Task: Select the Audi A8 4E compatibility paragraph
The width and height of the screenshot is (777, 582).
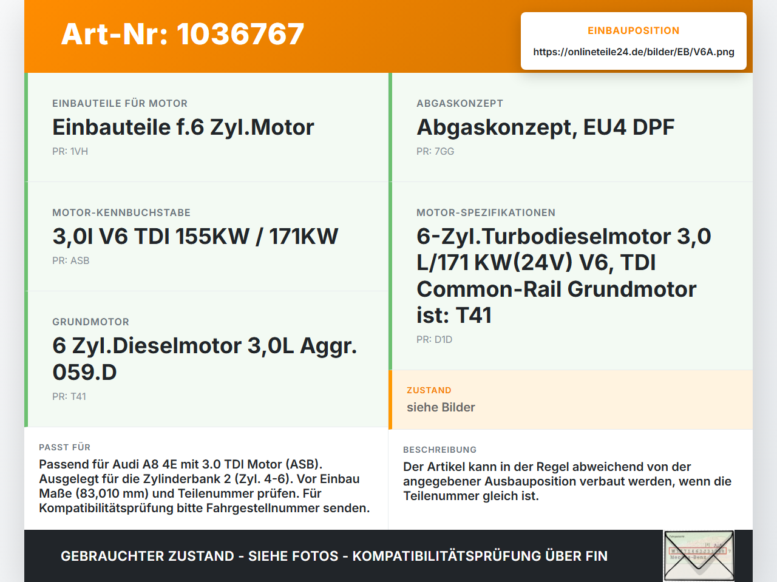Action: point(205,486)
